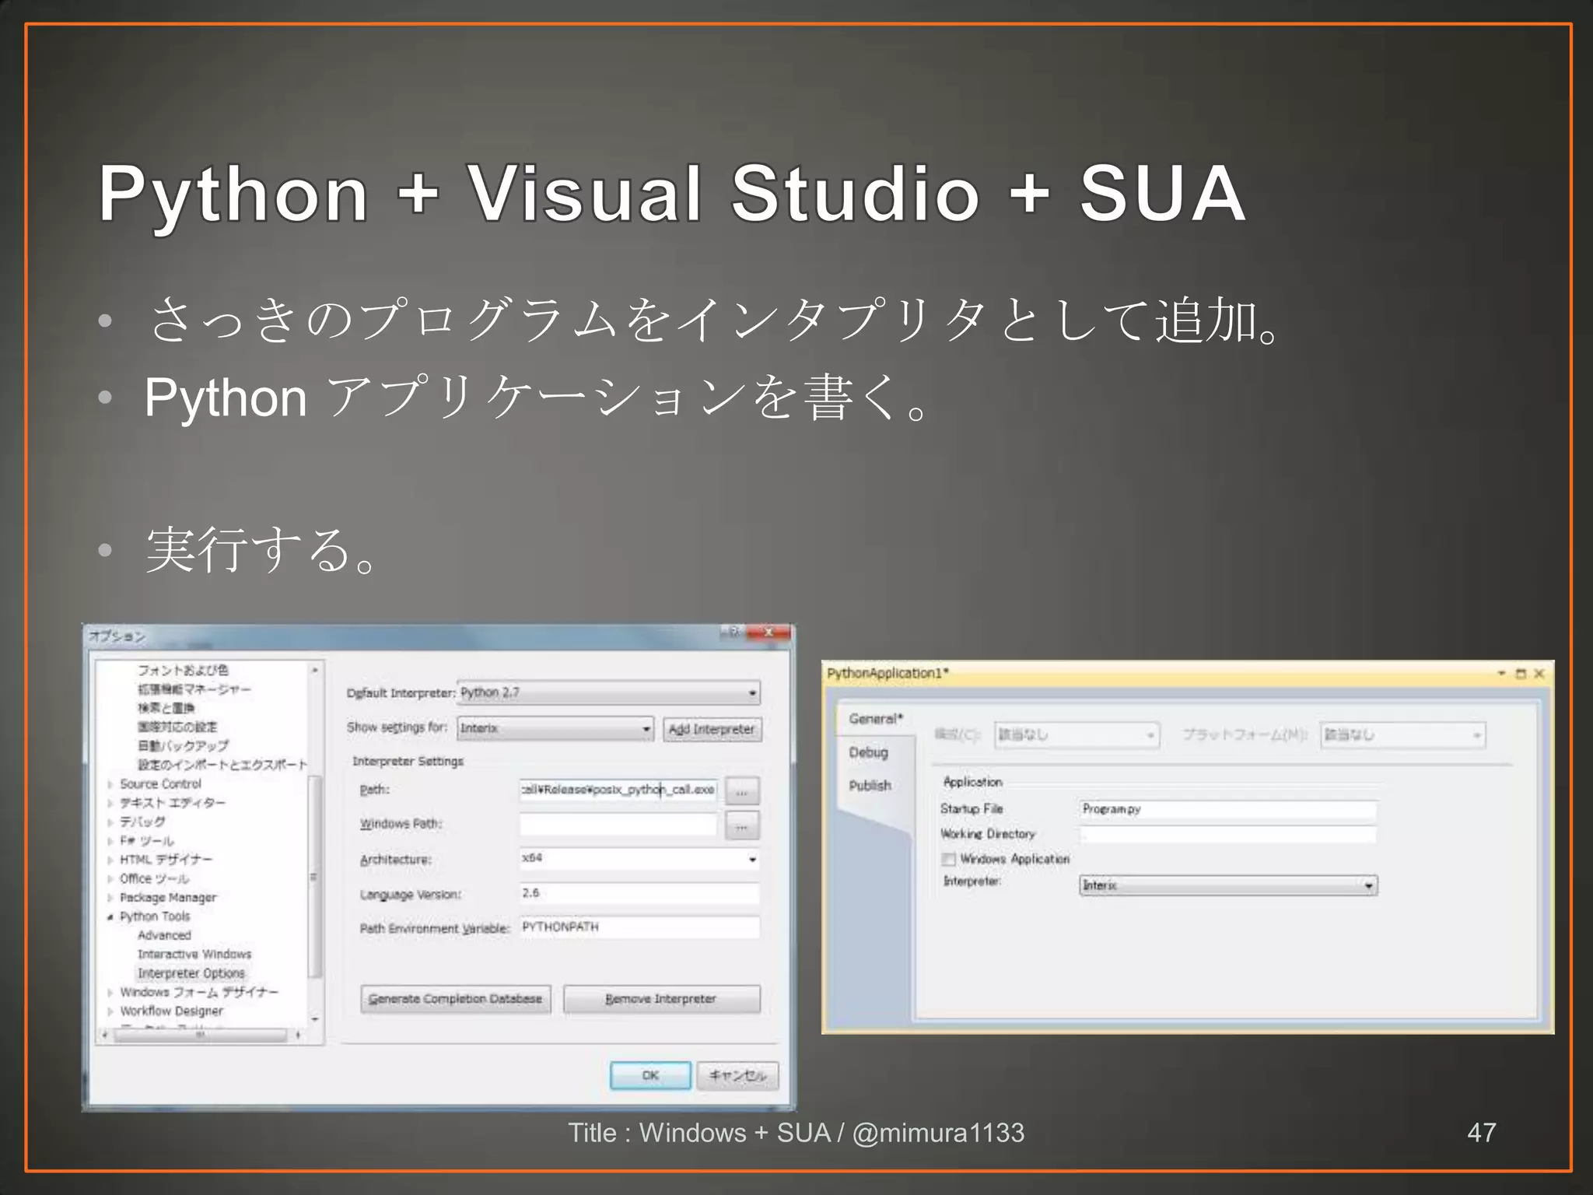1593x1195 pixels.
Task: Click the Startup File field with Program.py
Action: pyautogui.click(x=1227, y=810)
